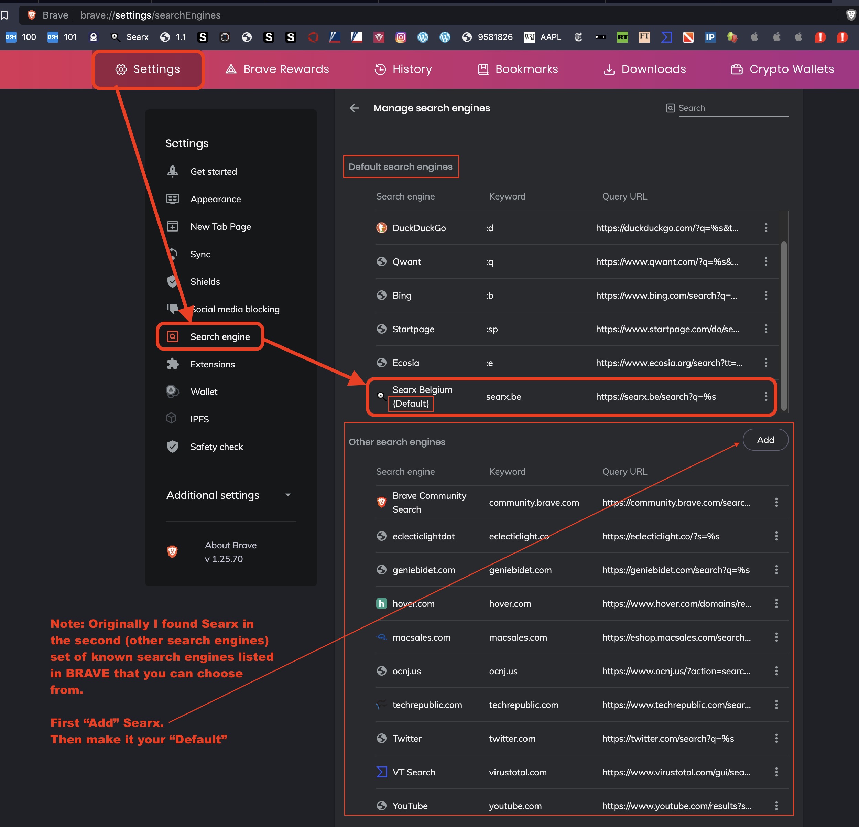Viewport: 859px width, 827px height.
Task: Open the Safety check section
Action: (216, 447)
